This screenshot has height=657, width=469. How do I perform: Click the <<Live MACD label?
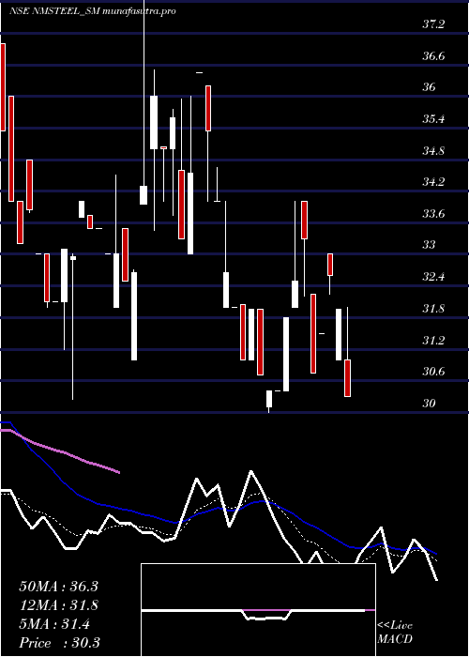coord(395,633)
